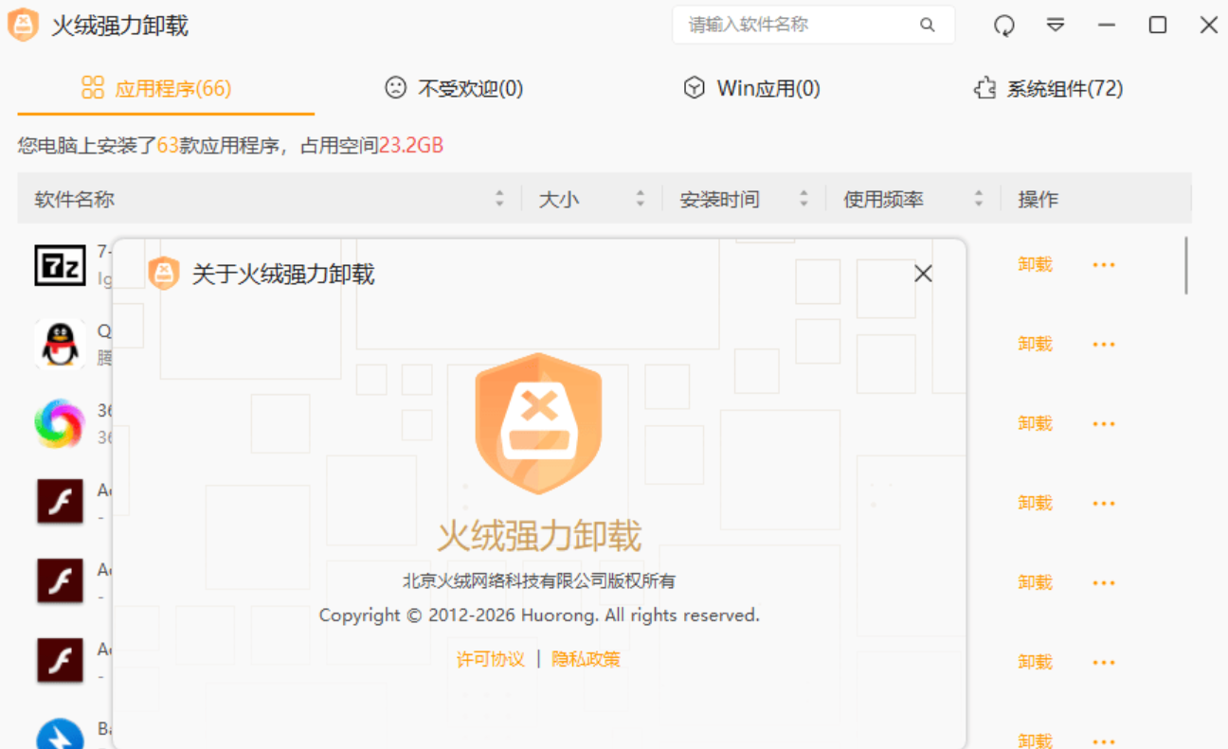Screen dimensions: 1228x749
Task: Click the small logo beside the About dialog title
Action: pos(164,274)
